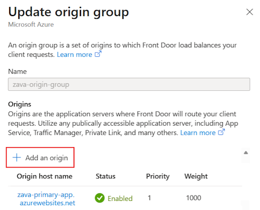Click the Origins section heading

[19, 104]
